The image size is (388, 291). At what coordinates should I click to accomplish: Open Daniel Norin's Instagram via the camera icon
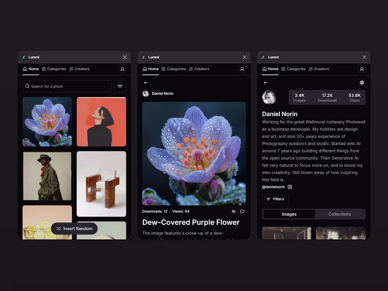point(290,187)
